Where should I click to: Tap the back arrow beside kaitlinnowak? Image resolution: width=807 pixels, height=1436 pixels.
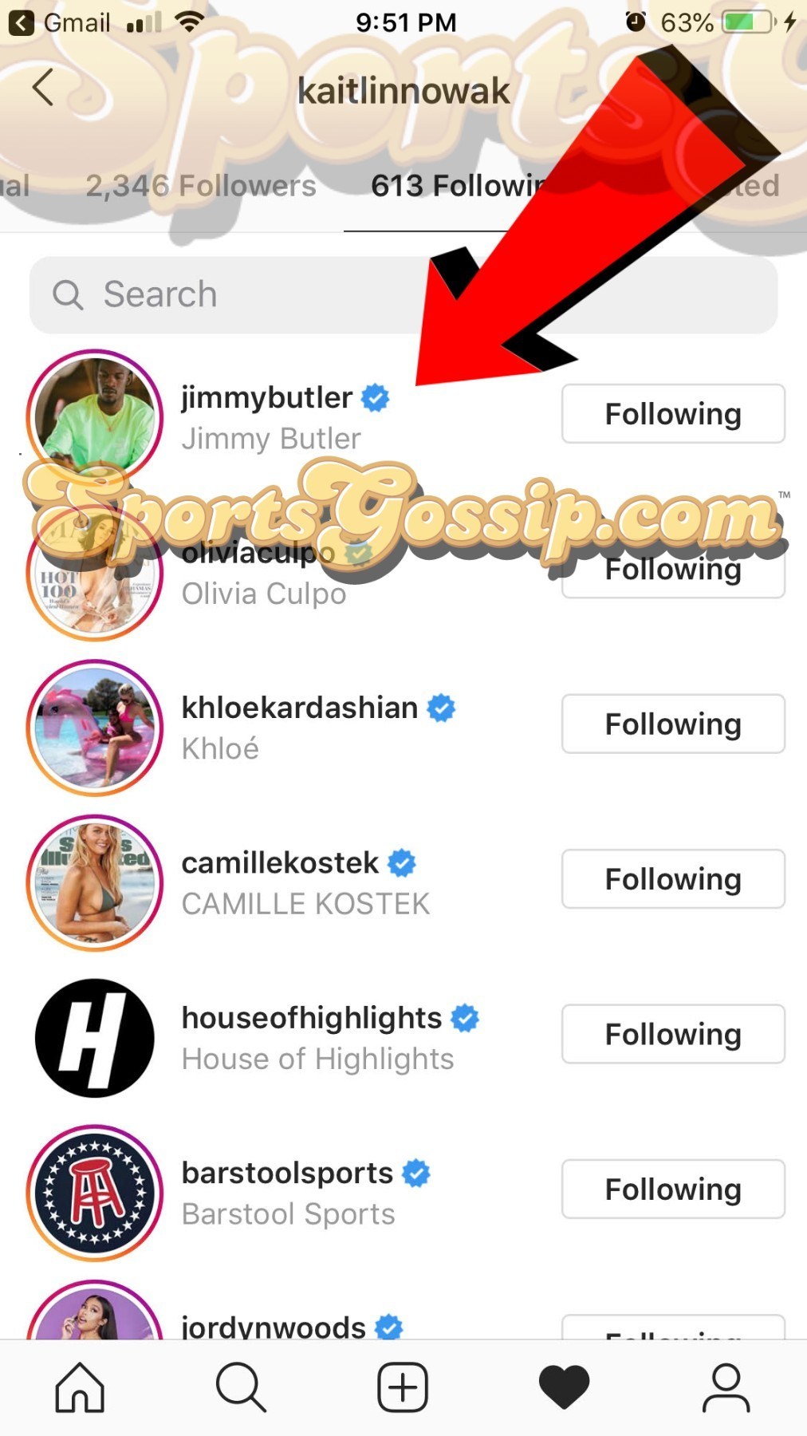tap(43, 87)
